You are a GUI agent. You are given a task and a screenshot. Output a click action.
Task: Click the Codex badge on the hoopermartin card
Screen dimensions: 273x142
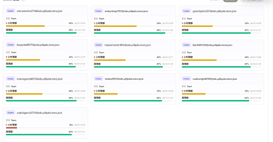99,45
